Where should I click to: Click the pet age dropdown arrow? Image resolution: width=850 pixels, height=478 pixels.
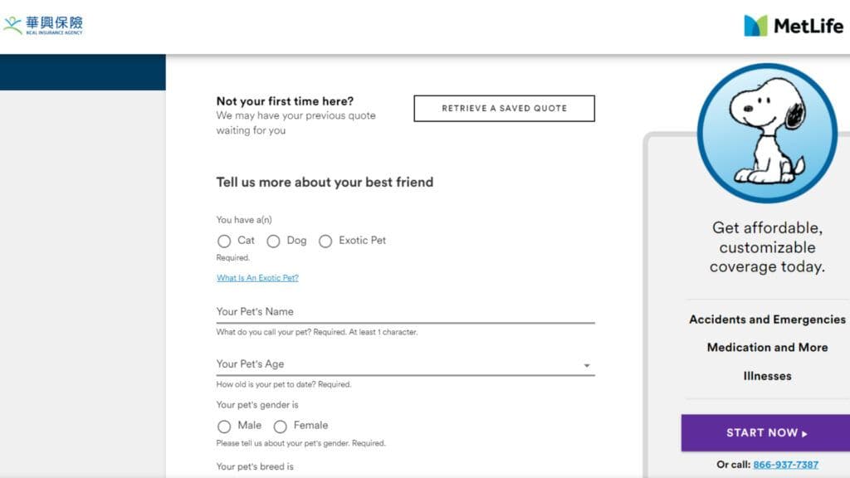587,366
